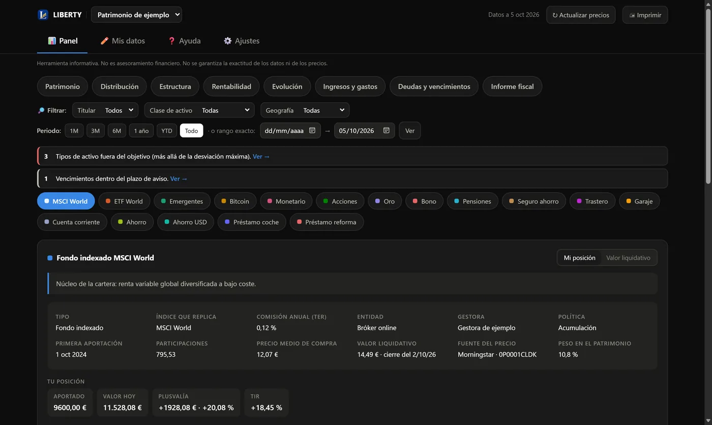Select the Bitcoin asset chip
This screenshot has width=712, height=425.
(x=234, y=201)
